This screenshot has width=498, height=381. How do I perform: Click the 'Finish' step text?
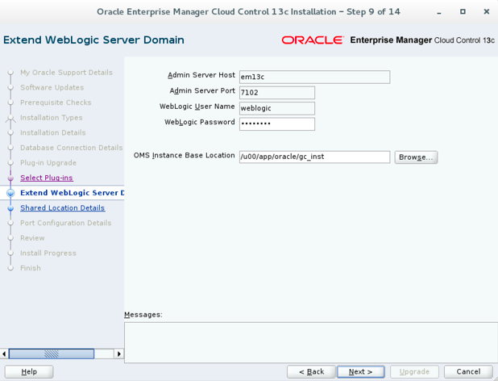(x=31, y=268)
